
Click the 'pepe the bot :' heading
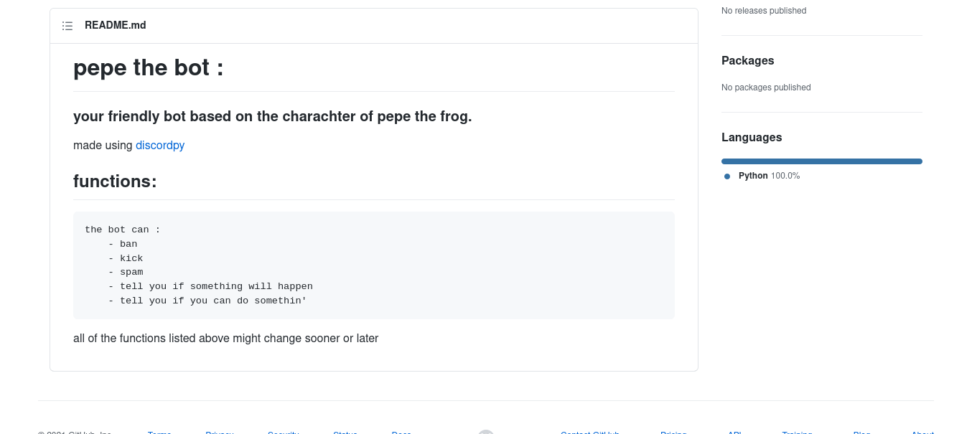tap(149, 67)
